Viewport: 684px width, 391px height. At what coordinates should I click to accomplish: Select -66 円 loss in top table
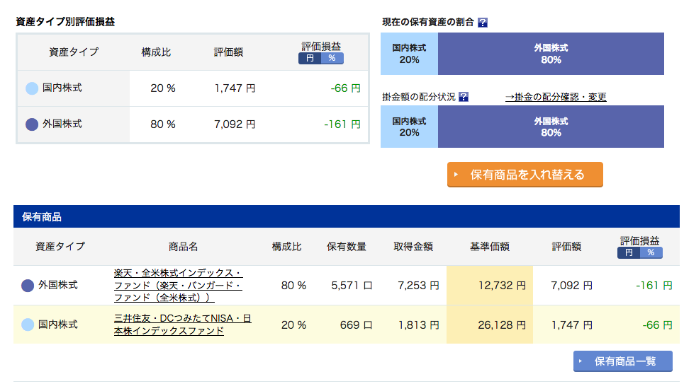[345, 88]
